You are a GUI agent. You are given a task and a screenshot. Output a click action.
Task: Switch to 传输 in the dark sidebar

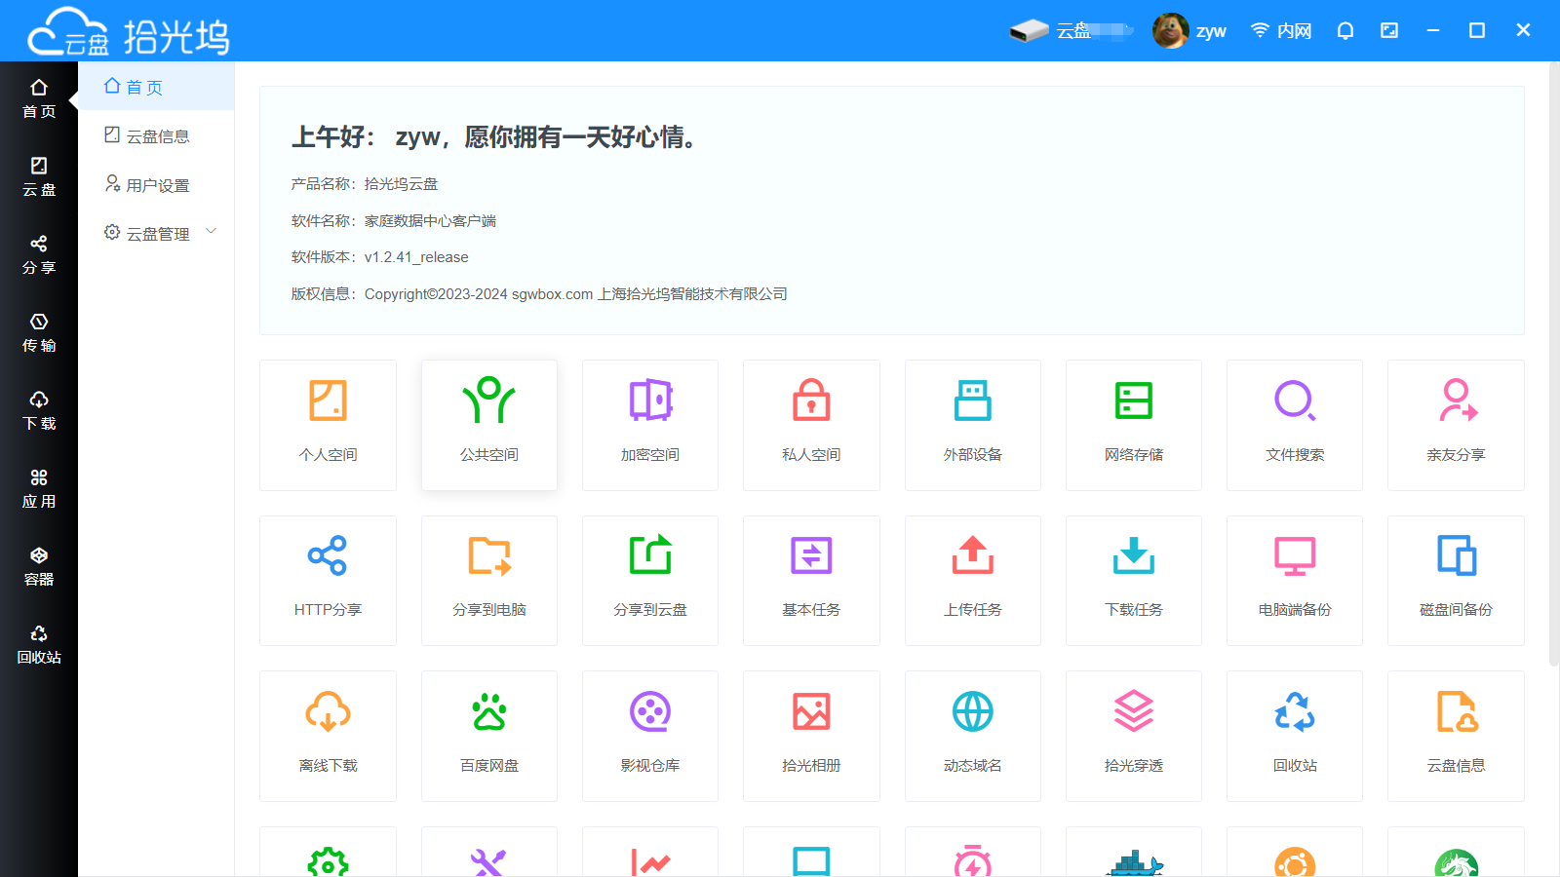[39, 333]
